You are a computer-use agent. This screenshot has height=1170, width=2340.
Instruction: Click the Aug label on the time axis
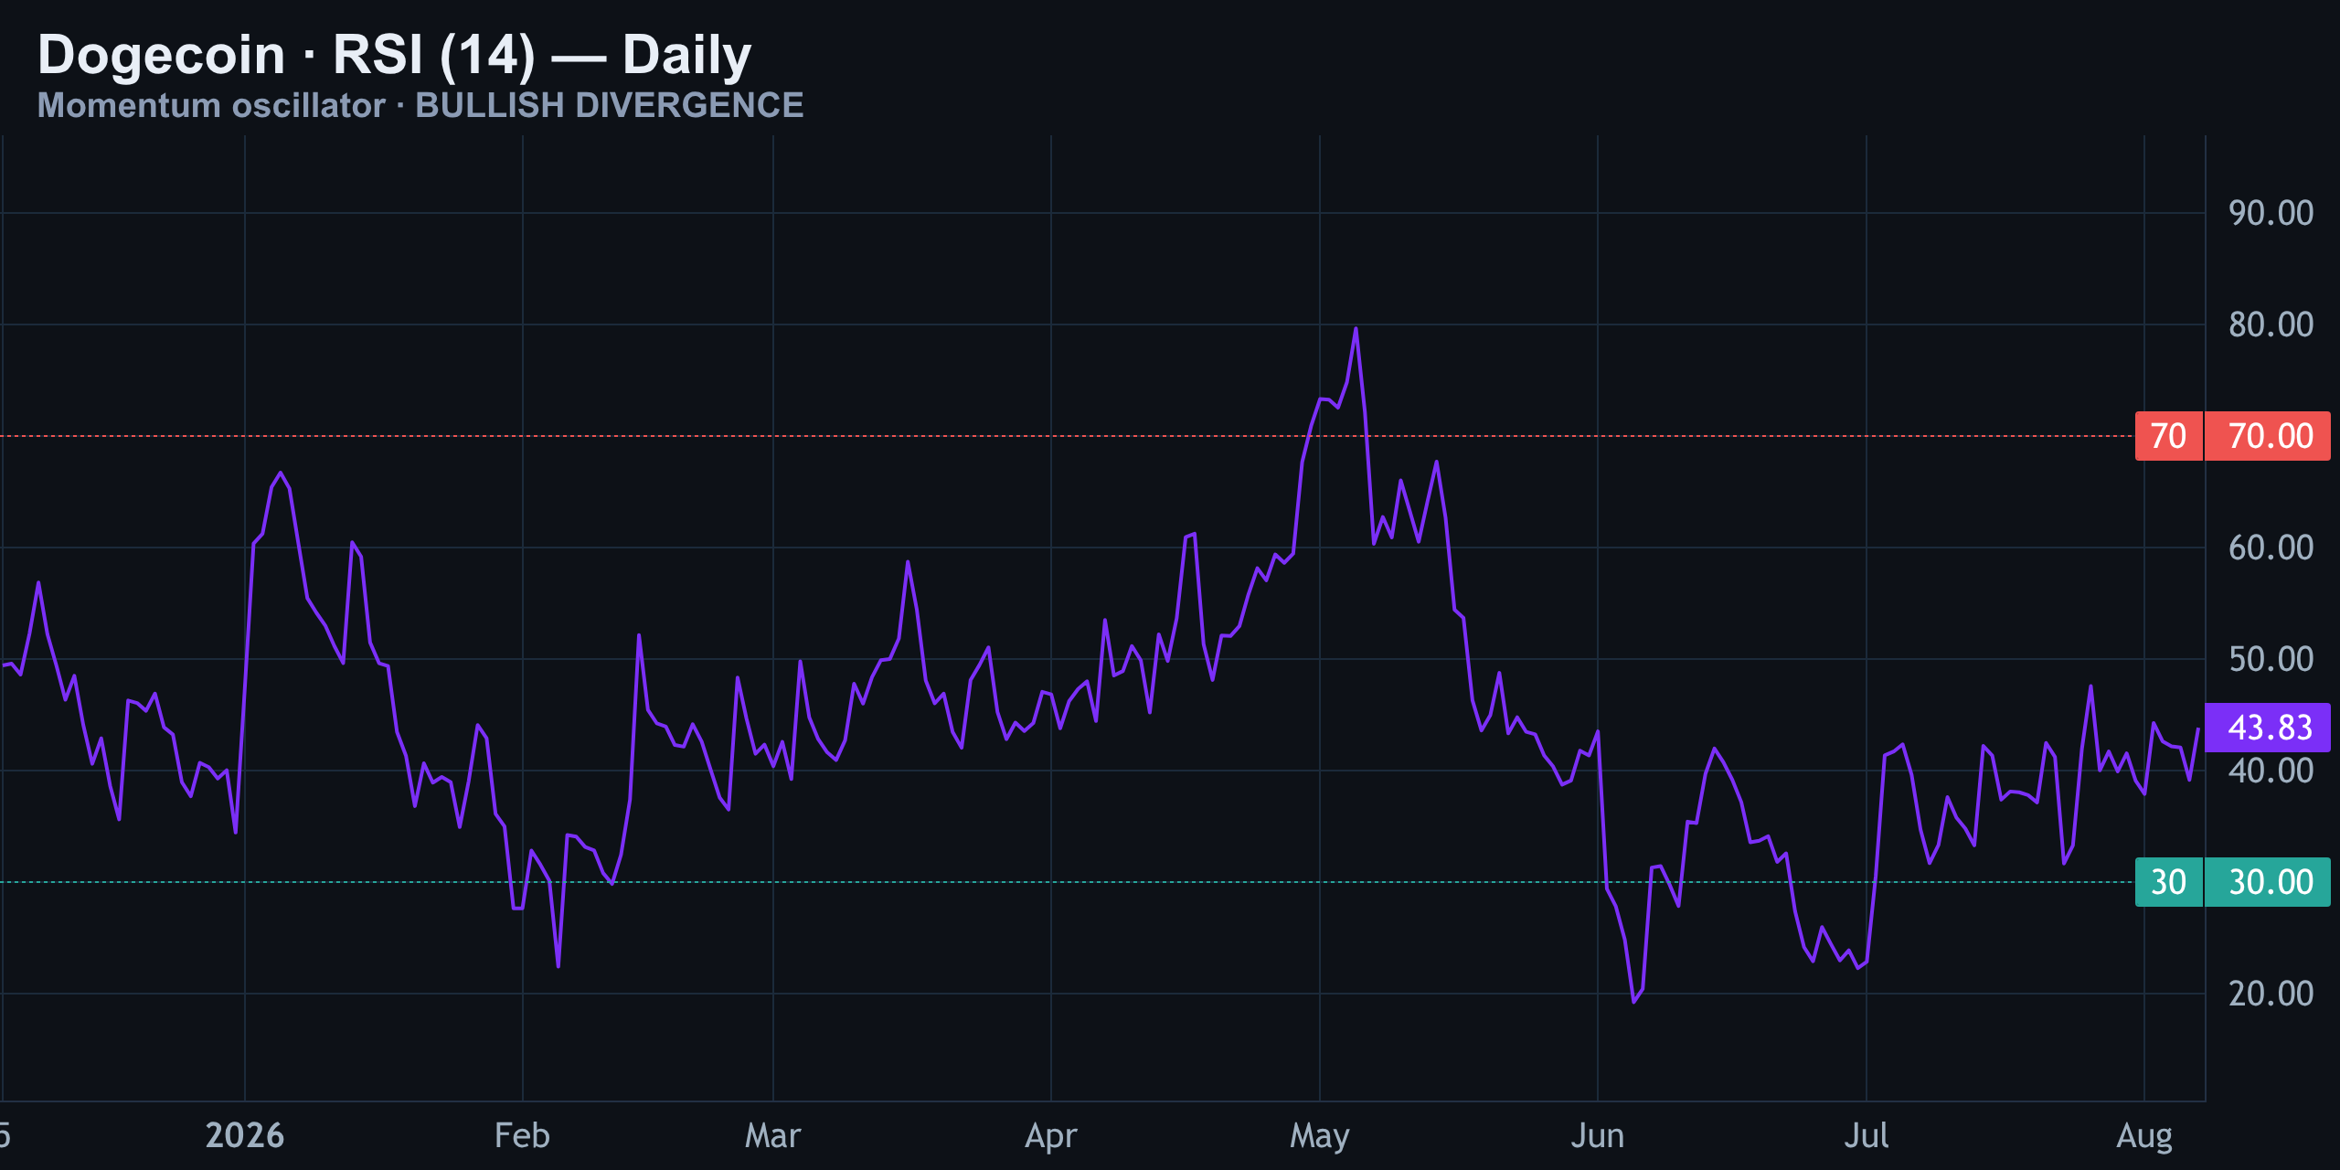coord(2144,1137)
